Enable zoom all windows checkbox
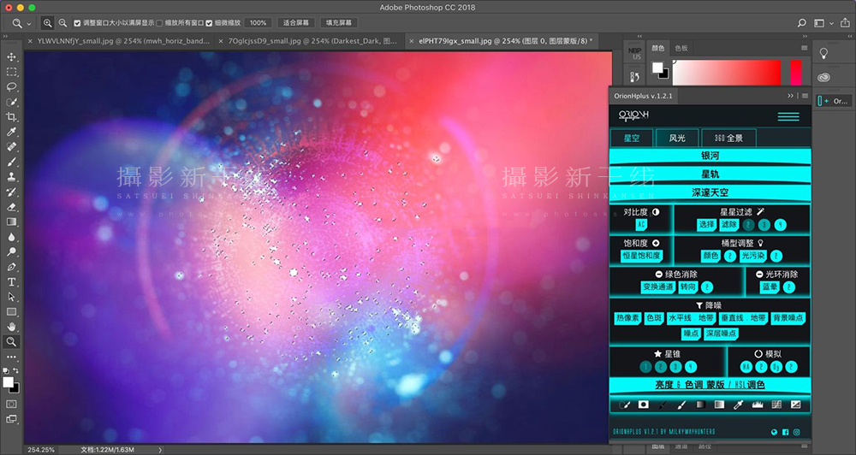The image size is (856, 455). (x=159, y=23)
